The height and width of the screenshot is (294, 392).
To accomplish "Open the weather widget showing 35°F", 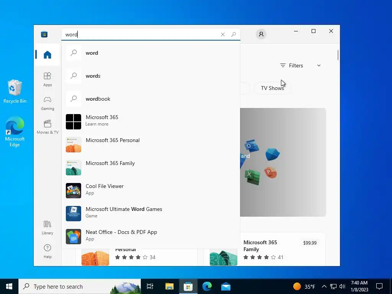I will coord(304,286).
